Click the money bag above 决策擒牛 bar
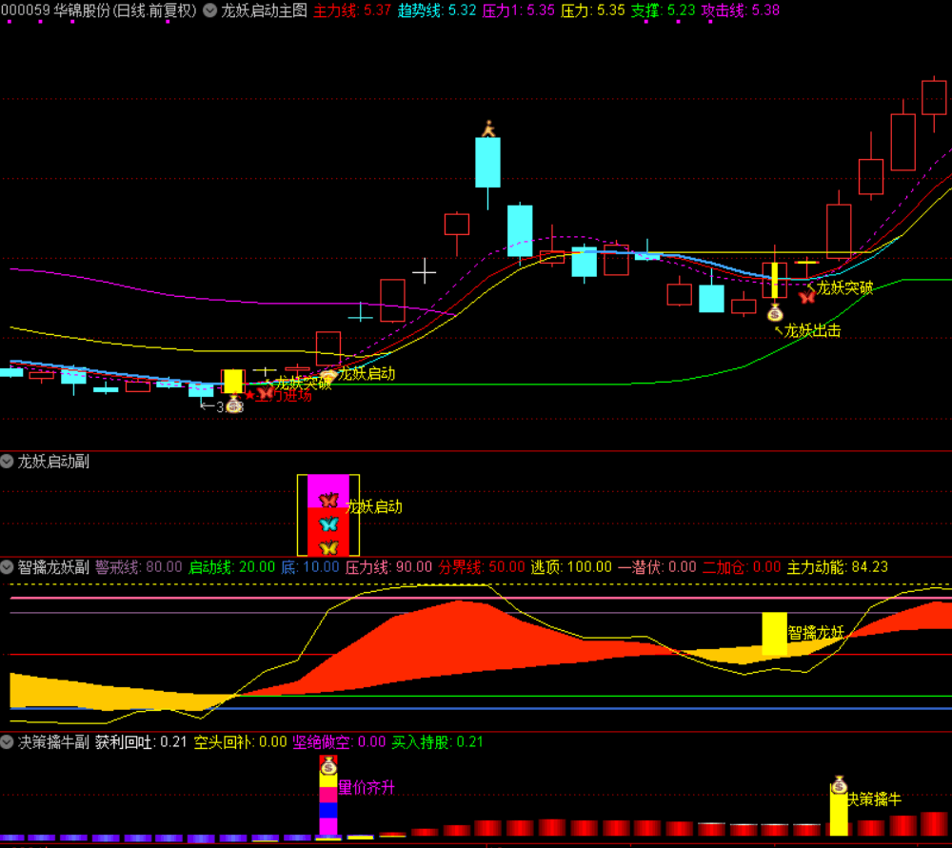 839,785
